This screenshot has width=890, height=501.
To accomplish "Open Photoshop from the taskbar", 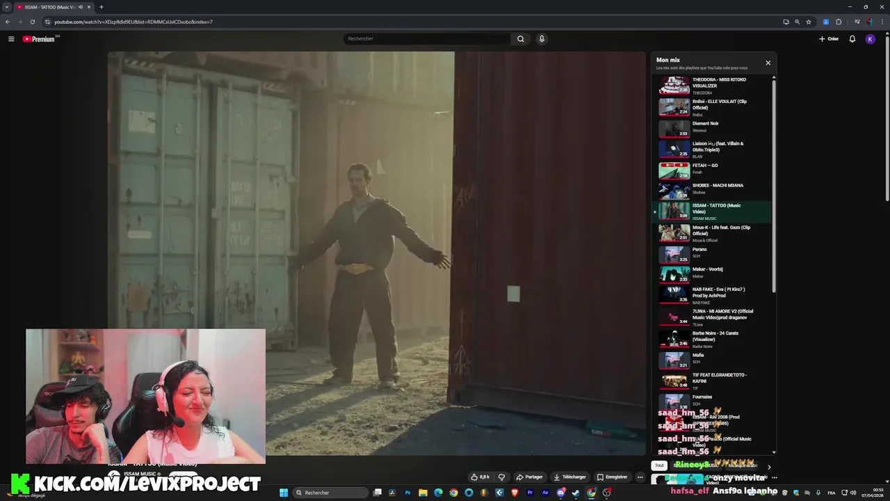I will (407, 493).
